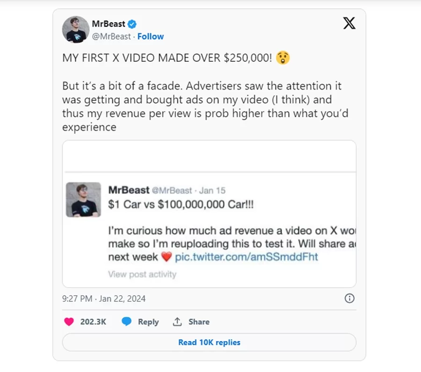
Task: Click the blue verified badge
Action: click(x=132, y=24)
